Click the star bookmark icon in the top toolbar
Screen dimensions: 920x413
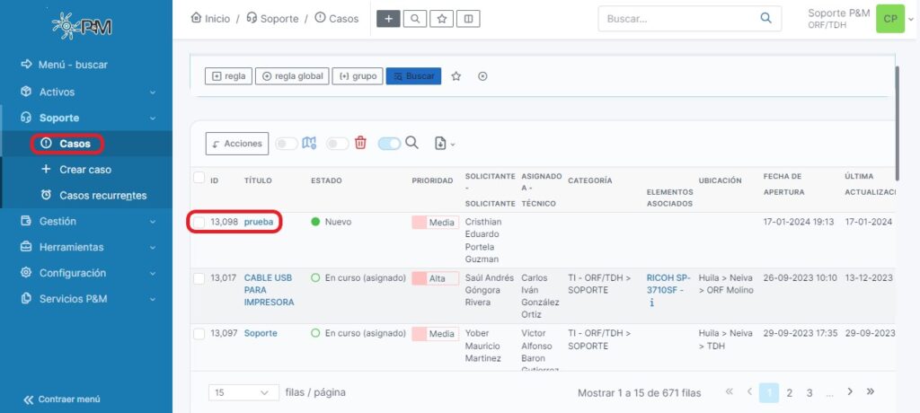(441, 19)
